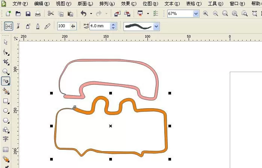
Task: Select the Polygon tool
Action: click(x=6, y=120)
